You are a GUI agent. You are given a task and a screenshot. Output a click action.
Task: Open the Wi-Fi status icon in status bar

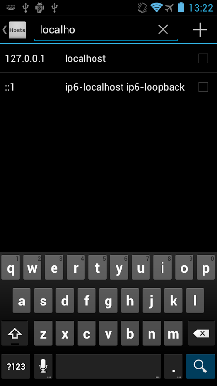(x=156, y=7)
